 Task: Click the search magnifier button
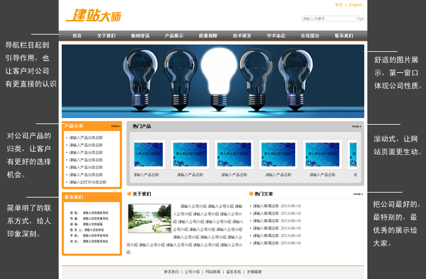(x=361, y=19)
